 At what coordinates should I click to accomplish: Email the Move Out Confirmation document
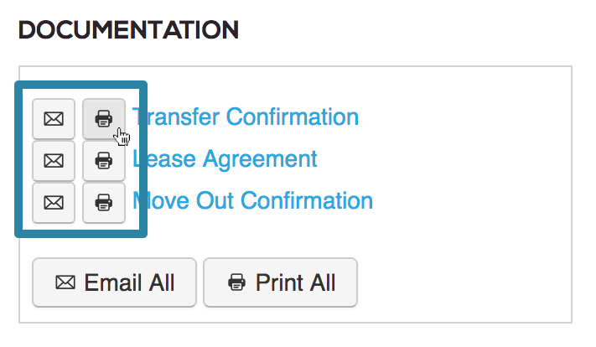click(54, 203)
